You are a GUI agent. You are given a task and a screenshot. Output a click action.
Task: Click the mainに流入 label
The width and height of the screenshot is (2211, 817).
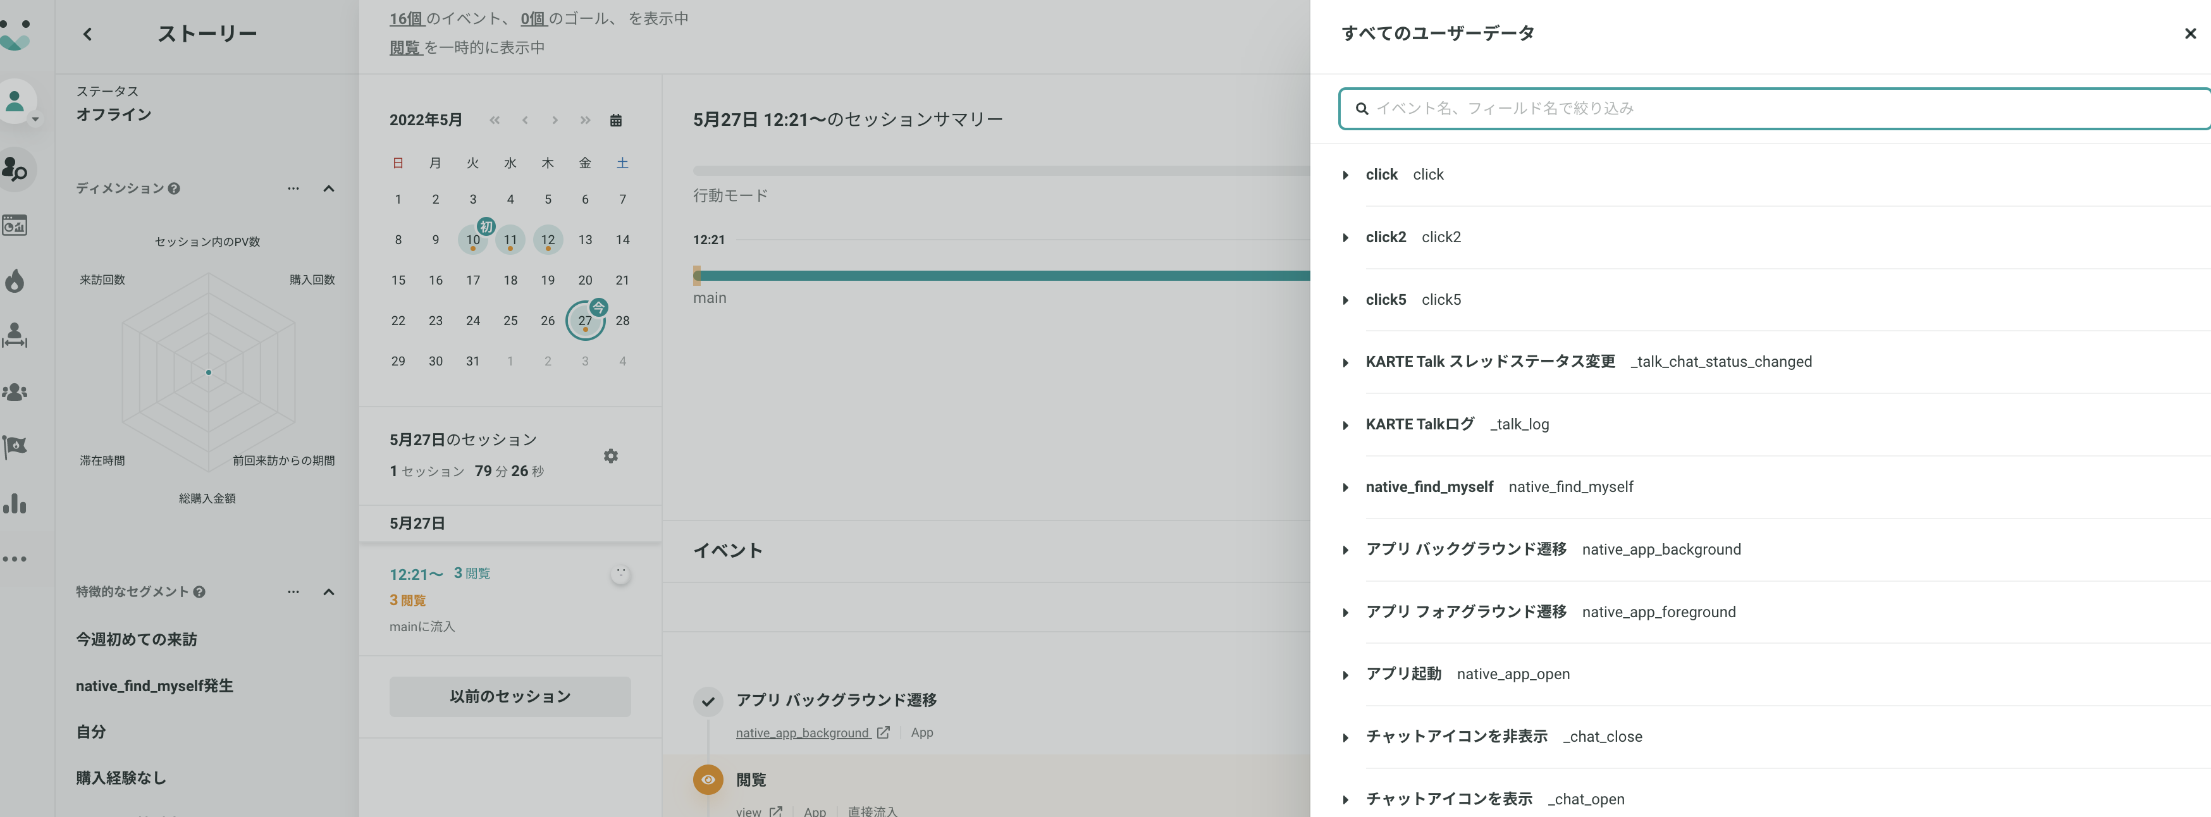422,627
